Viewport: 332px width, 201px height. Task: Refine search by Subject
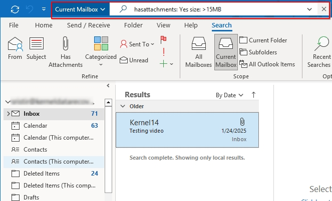(36, 48)
